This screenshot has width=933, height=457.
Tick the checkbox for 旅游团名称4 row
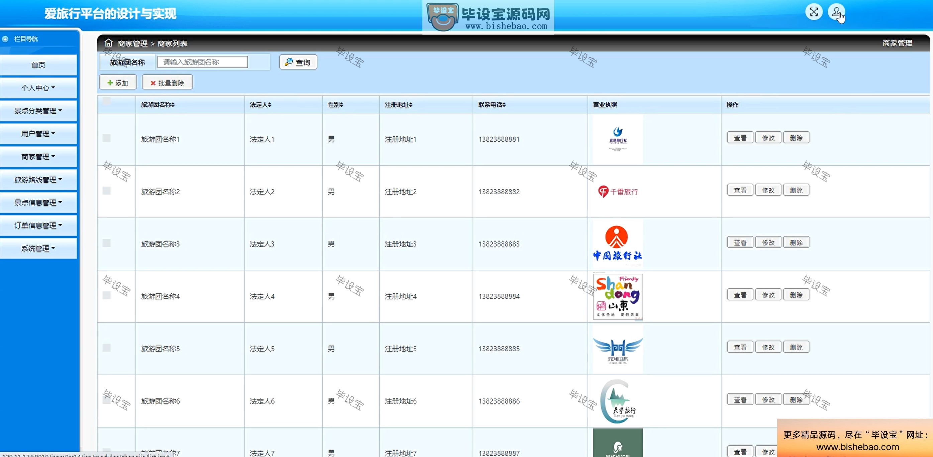point(106,295)
